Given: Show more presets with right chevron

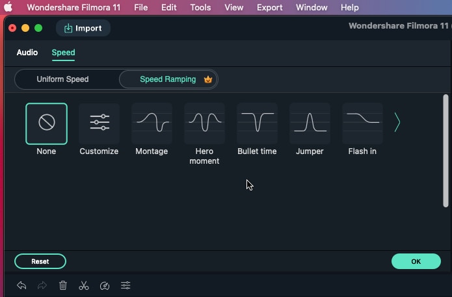Looking at the screenshot, I should click(x=397, y=123).
